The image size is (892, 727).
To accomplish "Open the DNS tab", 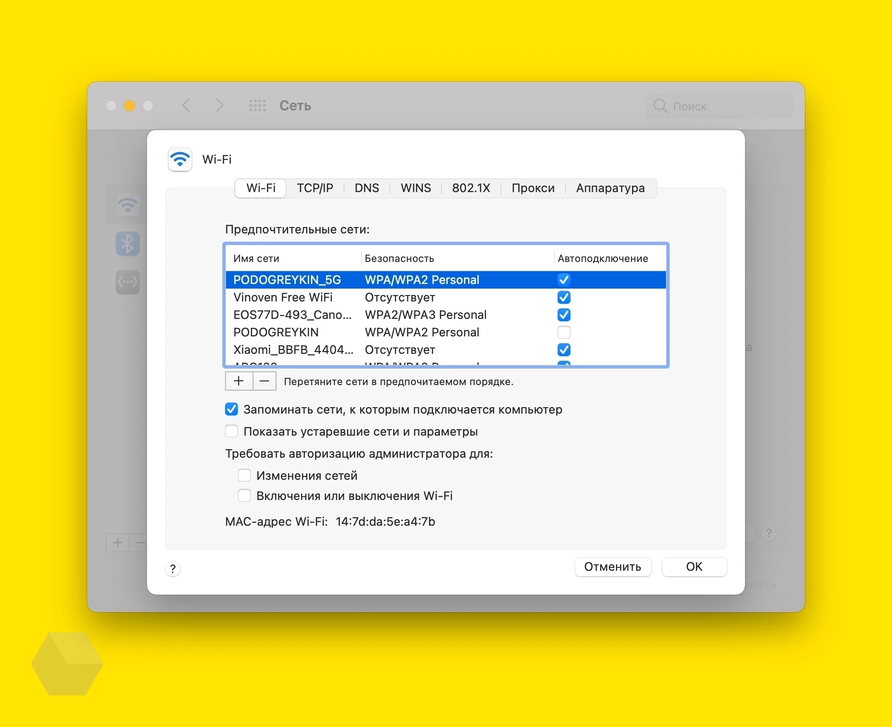I will click(367, 188).
